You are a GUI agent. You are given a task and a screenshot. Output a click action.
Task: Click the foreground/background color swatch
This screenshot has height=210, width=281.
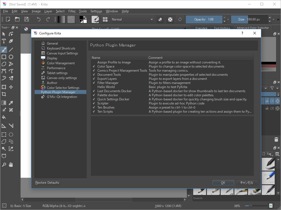point(83,19)
